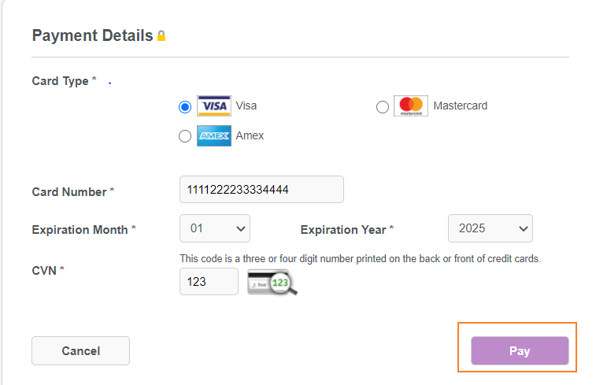Submit payment with the Pay button

pos(520,351)
